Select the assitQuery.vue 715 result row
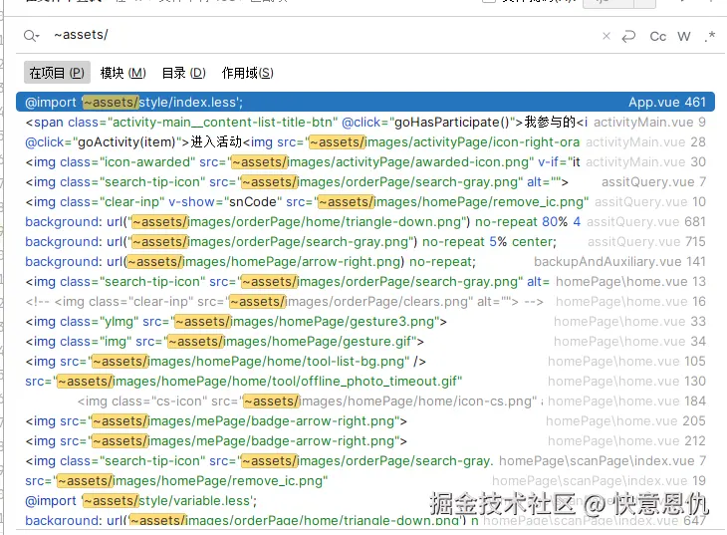727x535 pixels. tap(365, 242)
